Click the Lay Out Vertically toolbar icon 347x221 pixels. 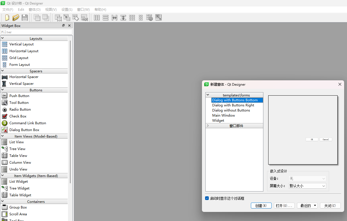[106, 18]
